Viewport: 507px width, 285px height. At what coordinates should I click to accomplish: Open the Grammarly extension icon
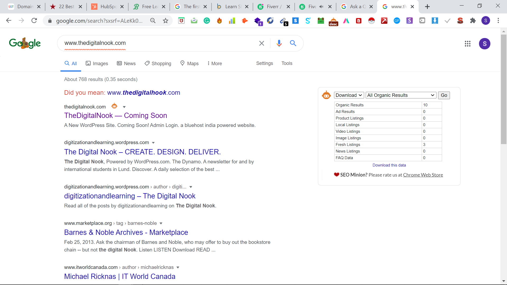(x=207, y=21)
